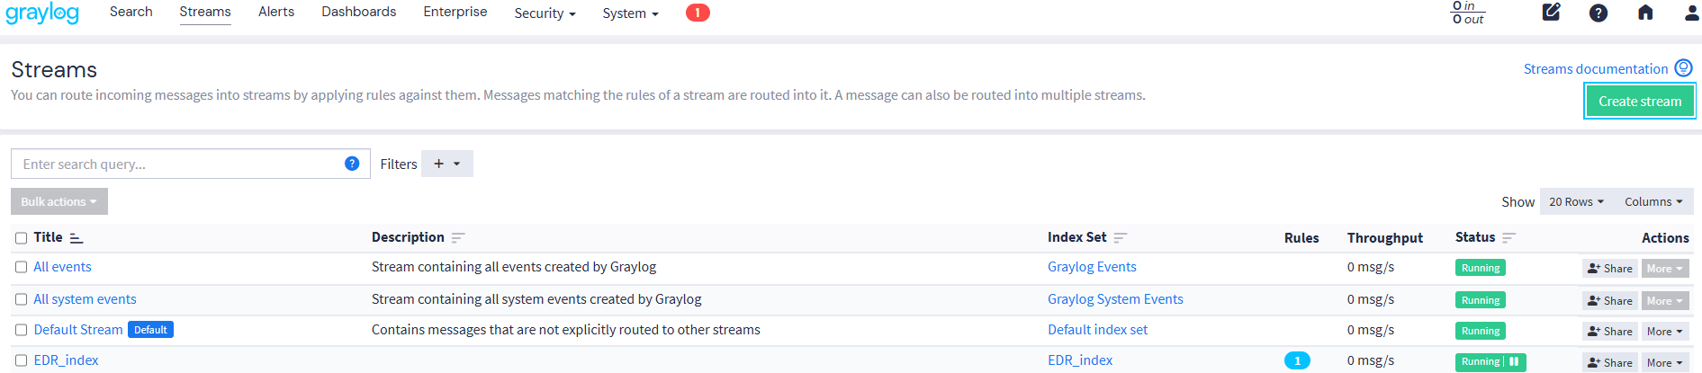Click the red notification badge
1702x373 pixels.
(698, 13)
